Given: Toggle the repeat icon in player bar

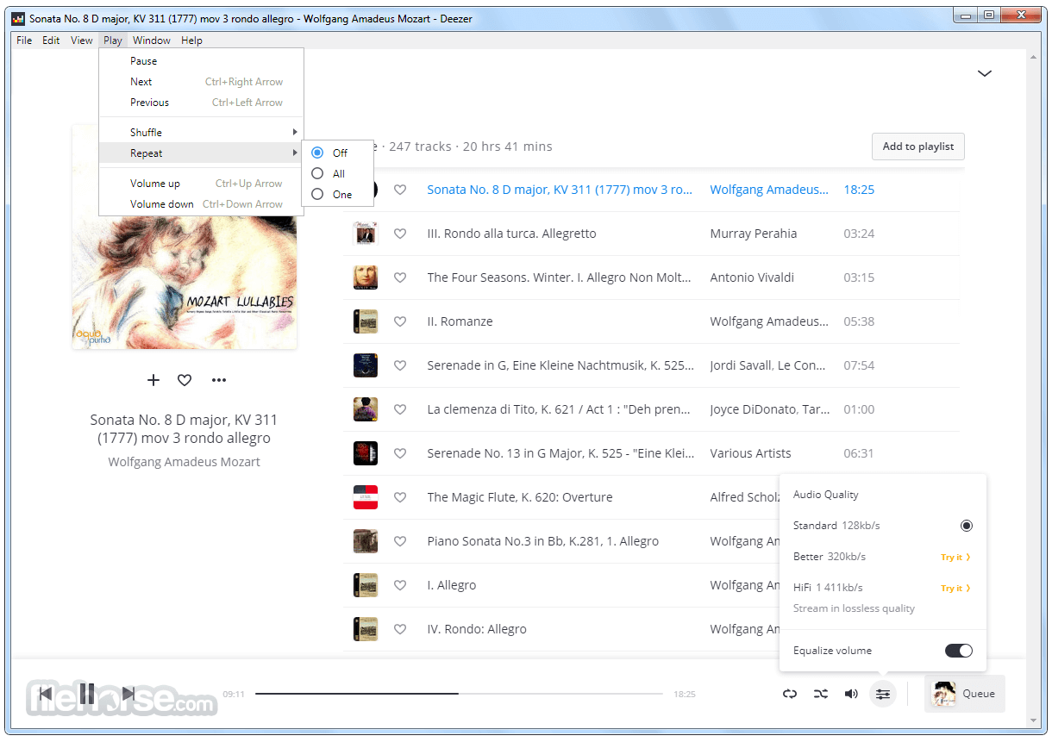Looking at the screenshot, I should pos(790,694).
